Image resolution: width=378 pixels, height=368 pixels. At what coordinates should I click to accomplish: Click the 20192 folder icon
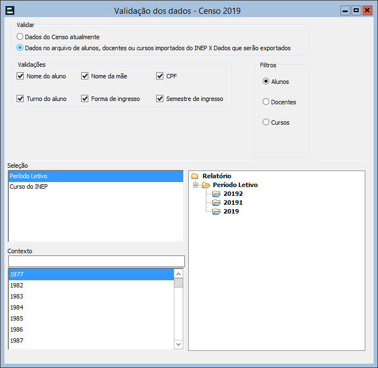[216, 194]
